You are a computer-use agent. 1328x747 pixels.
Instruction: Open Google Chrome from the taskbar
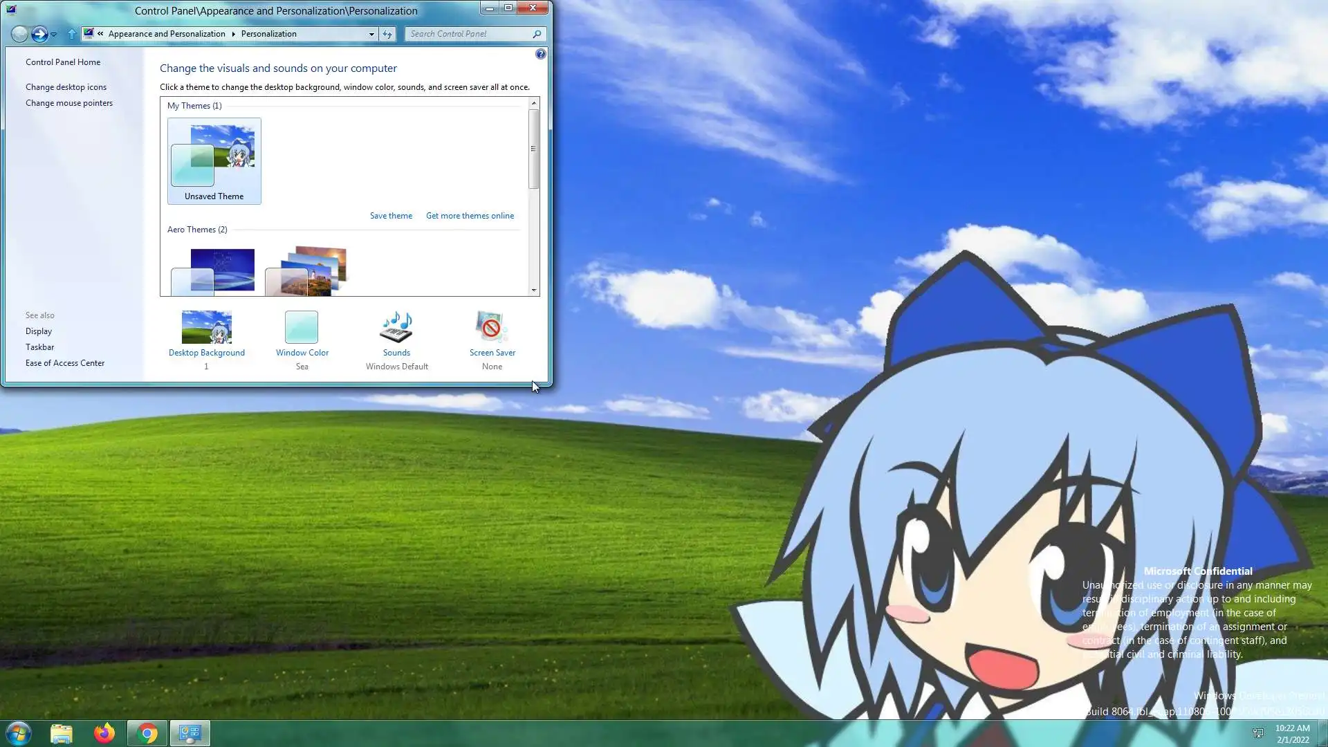coord(147,732)
